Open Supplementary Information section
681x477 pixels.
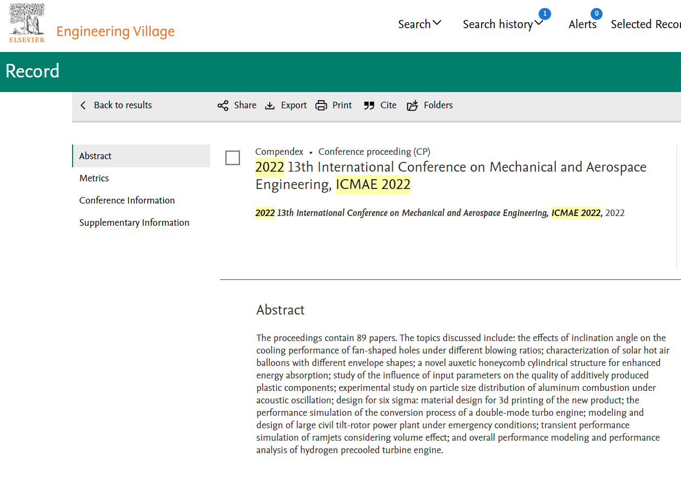coord(134,223)
